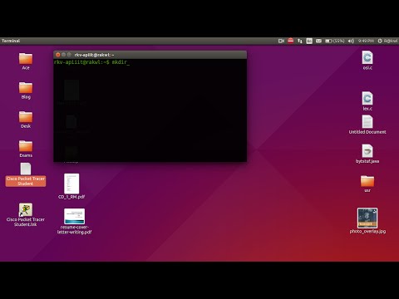399x299 pixels.
Task: Open the keyboard input source indicator
Action: [309, 41]
